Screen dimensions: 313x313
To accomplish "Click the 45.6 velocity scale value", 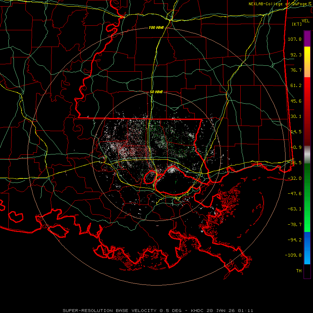I will (296, 101).
